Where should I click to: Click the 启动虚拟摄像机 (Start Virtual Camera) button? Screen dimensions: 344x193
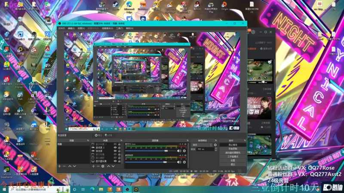[233, 153]
